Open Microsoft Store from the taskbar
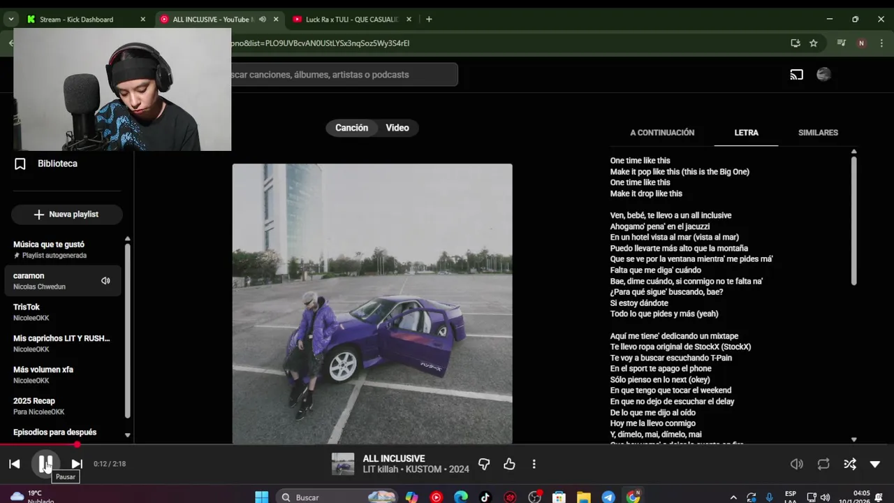Image resolution: width=894 pixels, height=503 pixels. [x=559, y=497]
